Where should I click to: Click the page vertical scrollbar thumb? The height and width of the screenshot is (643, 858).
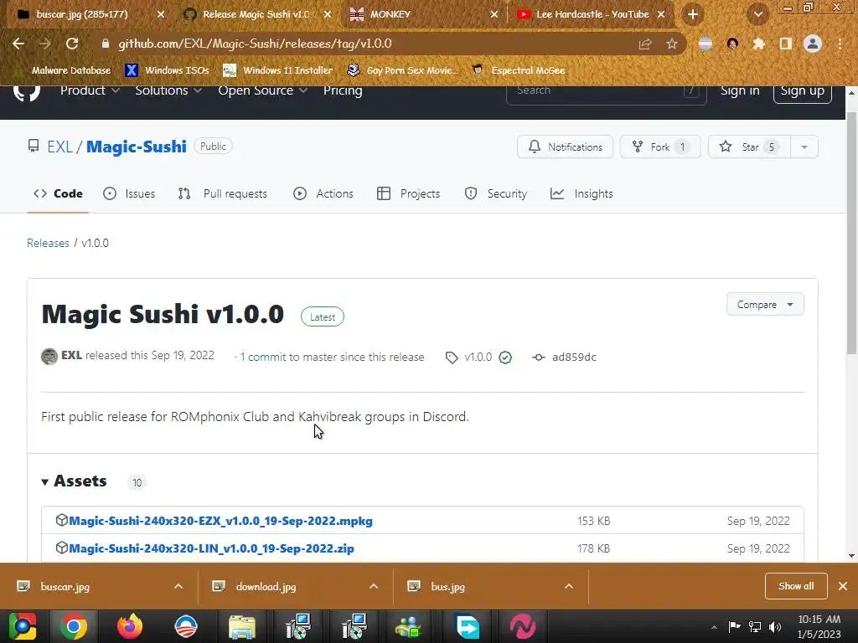click(851, 233)
